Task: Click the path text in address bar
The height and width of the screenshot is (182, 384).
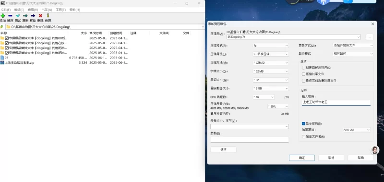Action: tap(41, 27)
